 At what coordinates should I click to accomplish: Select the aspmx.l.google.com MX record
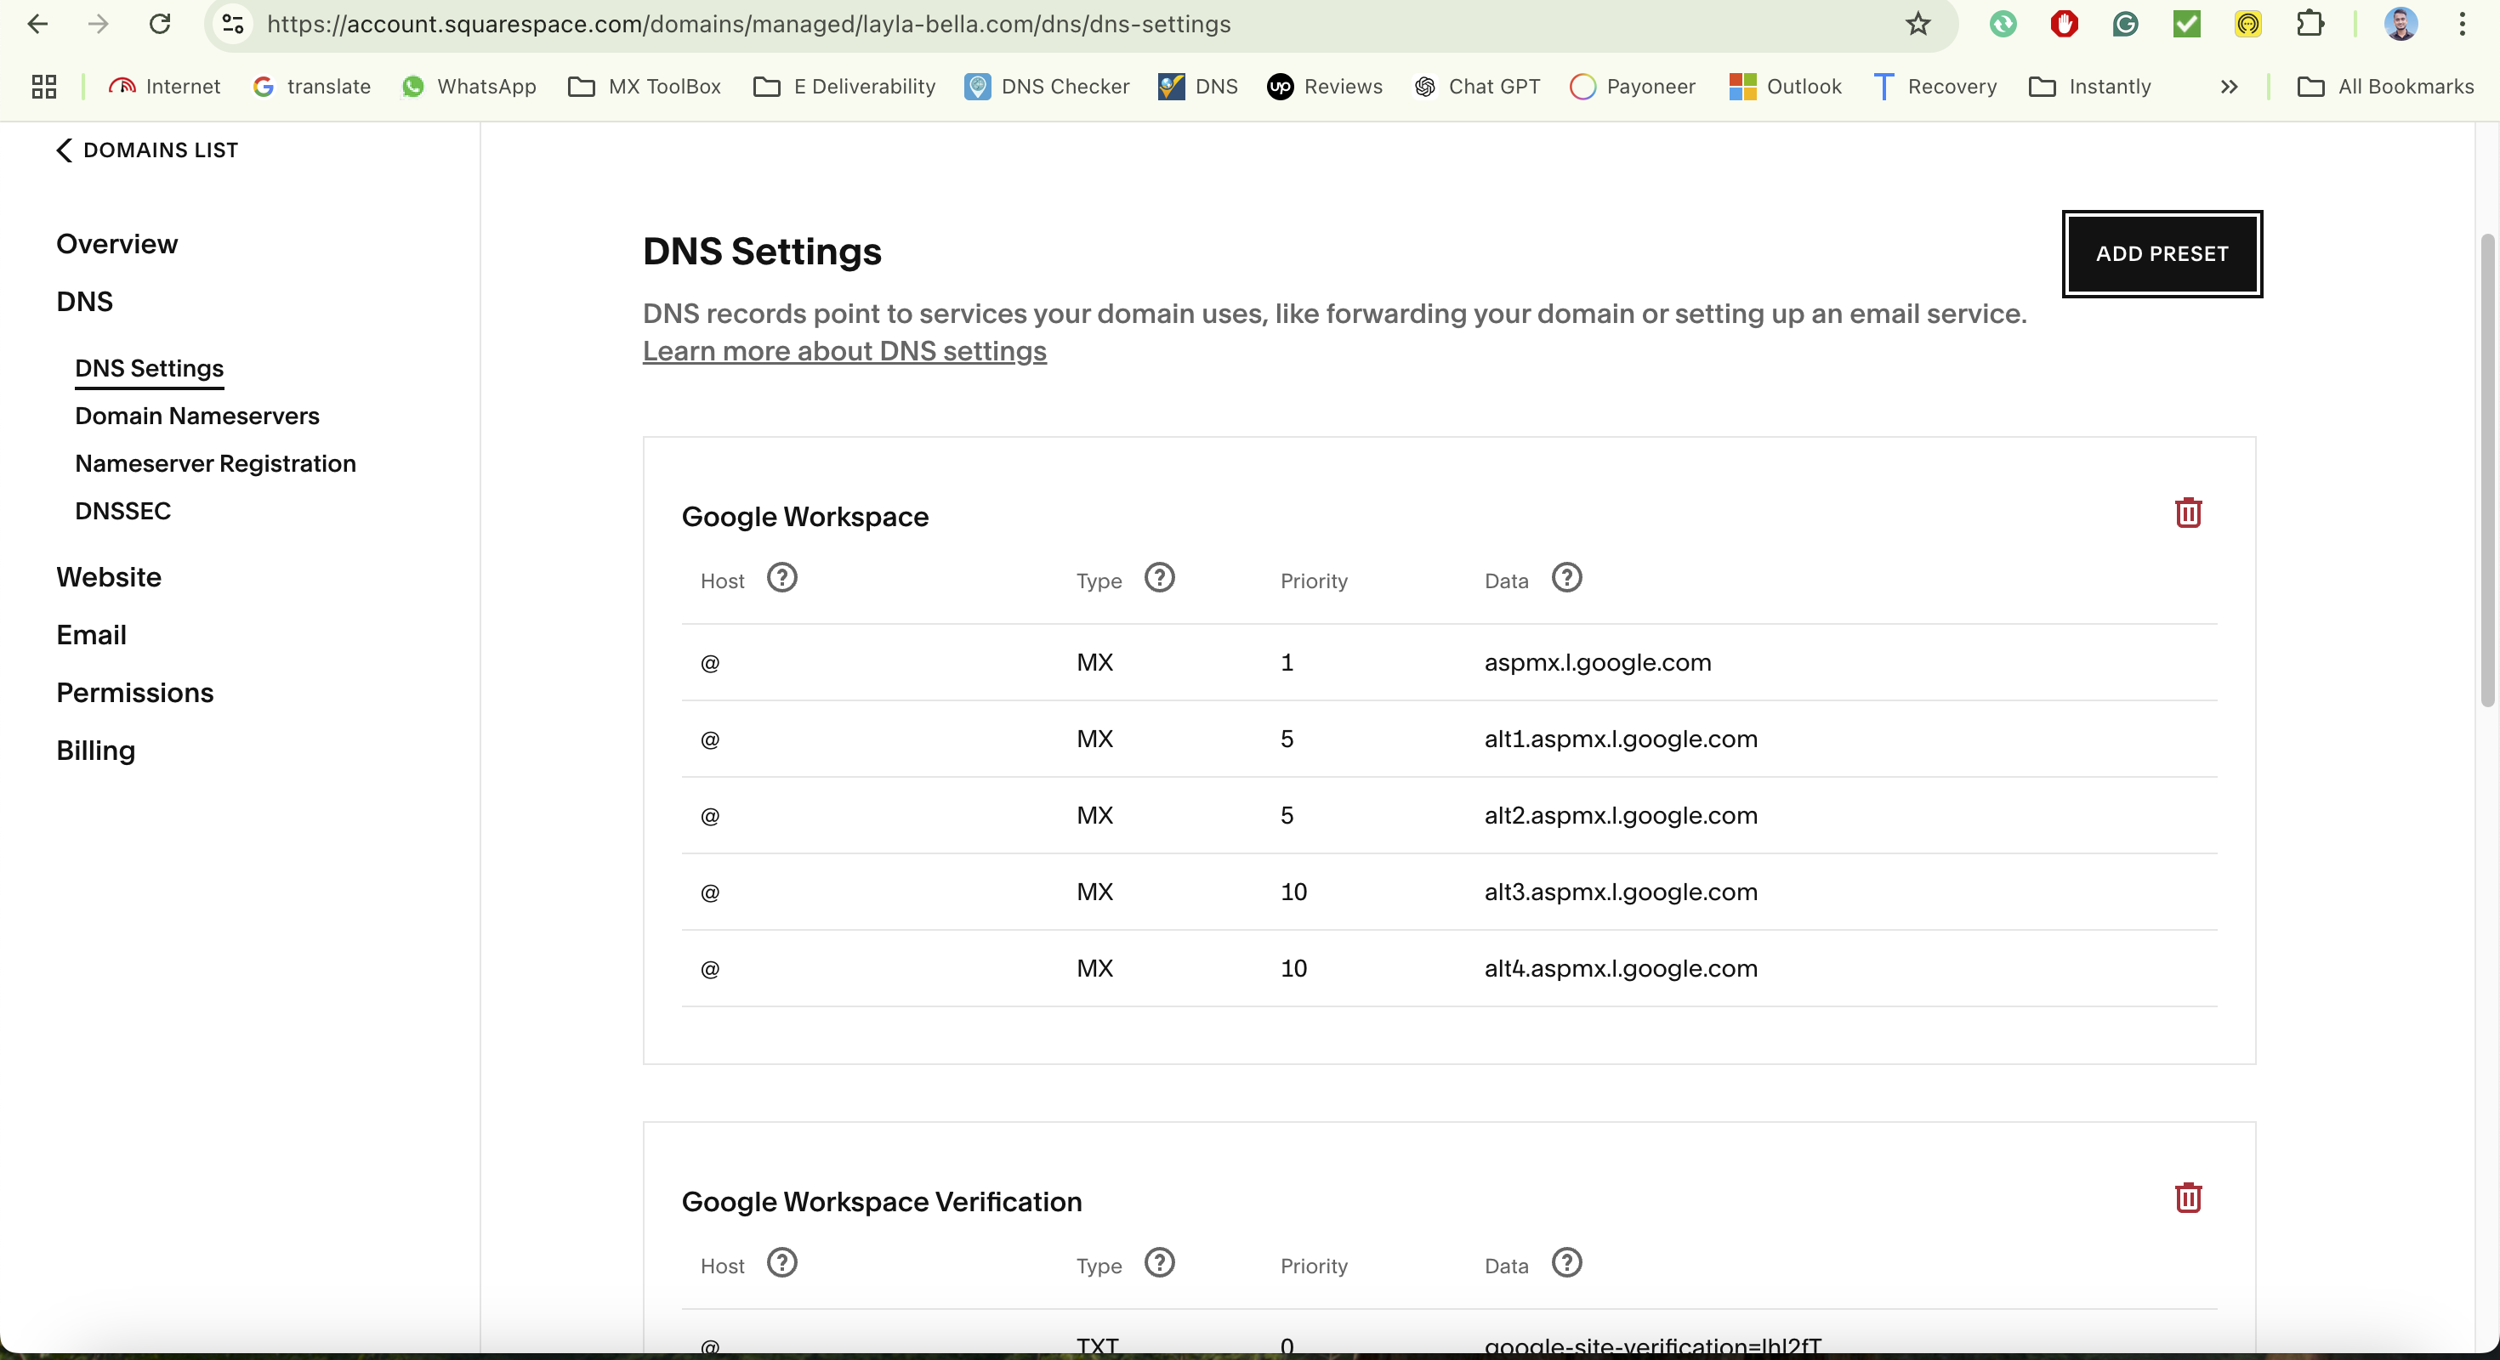(1449, 662)
